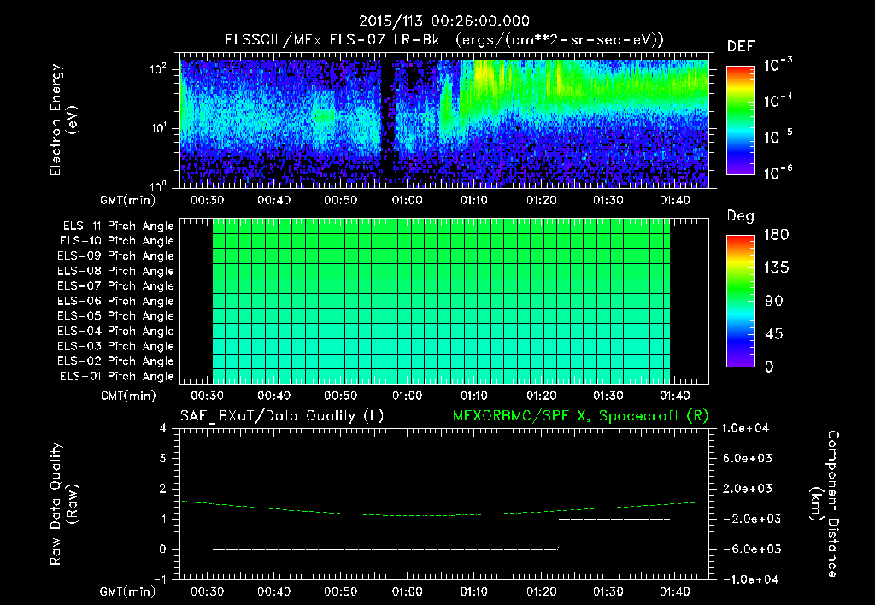Click the 90 tick on Deg scale
This screenshot has height=605, width=875.
point(774,301)
